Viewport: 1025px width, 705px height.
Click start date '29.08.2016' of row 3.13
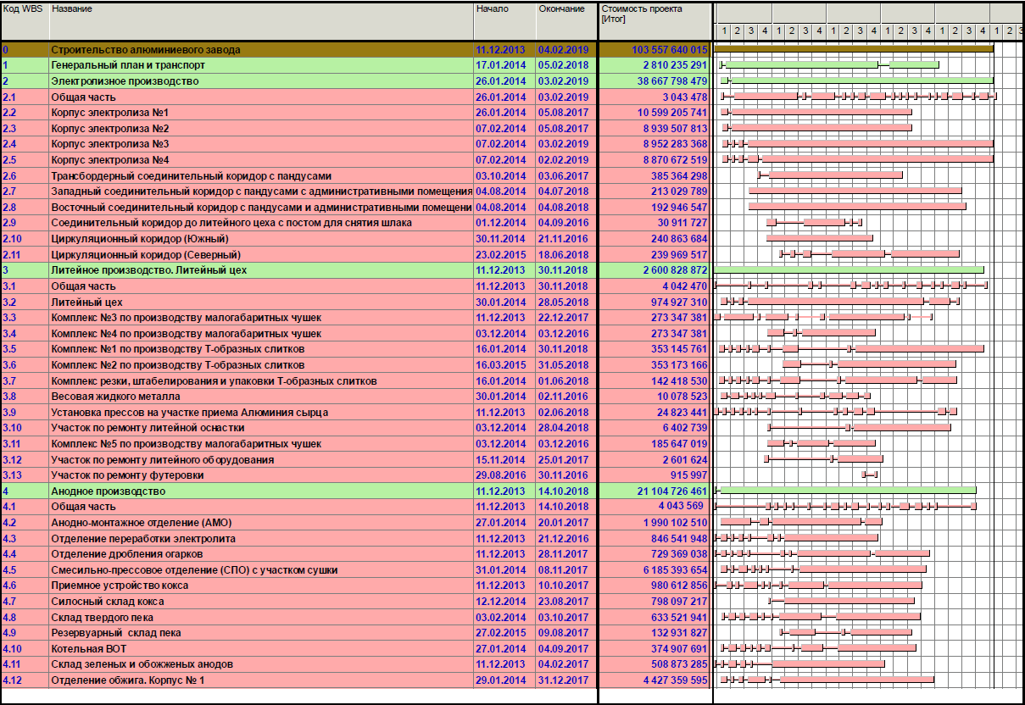coord(504,475)
